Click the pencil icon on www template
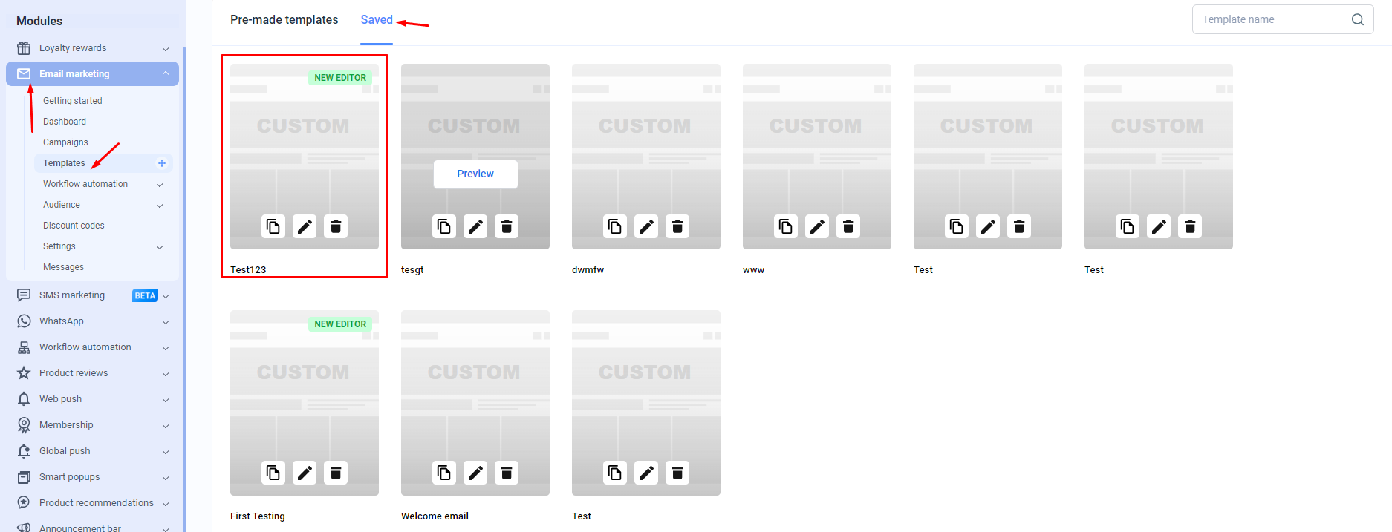Screen dimensions: 1392x532 [x=817, y=226]
